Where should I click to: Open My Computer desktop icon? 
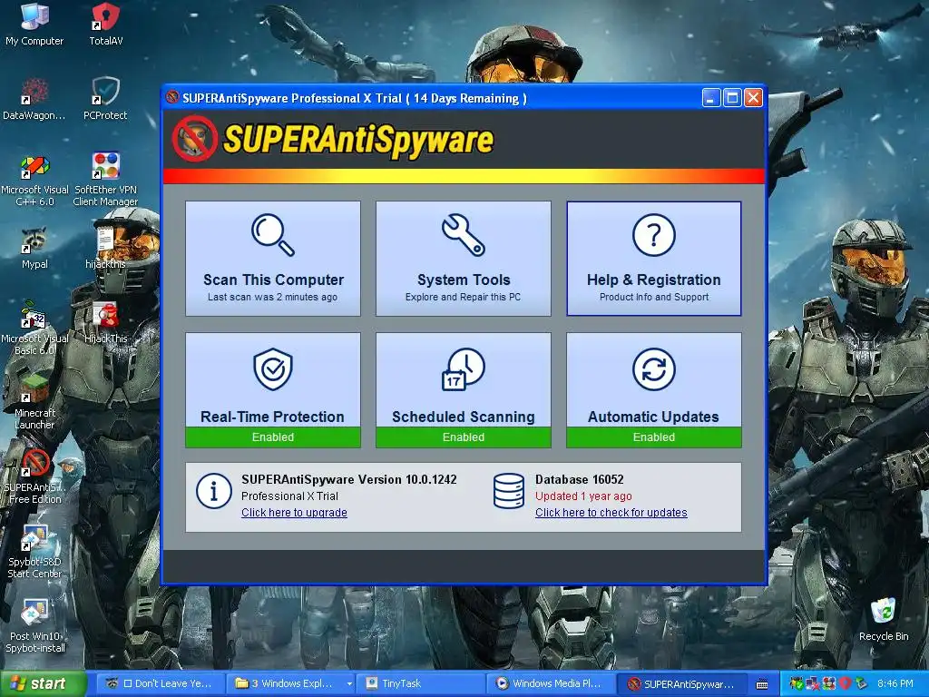34,24
